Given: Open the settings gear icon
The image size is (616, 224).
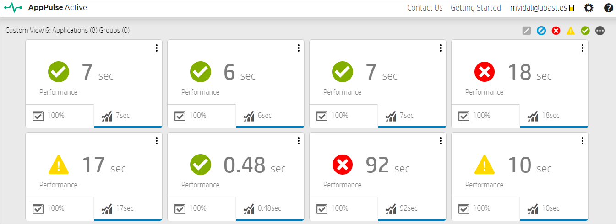Looking at the screenshot, I should pyautogui.click(x=589, y=8).
